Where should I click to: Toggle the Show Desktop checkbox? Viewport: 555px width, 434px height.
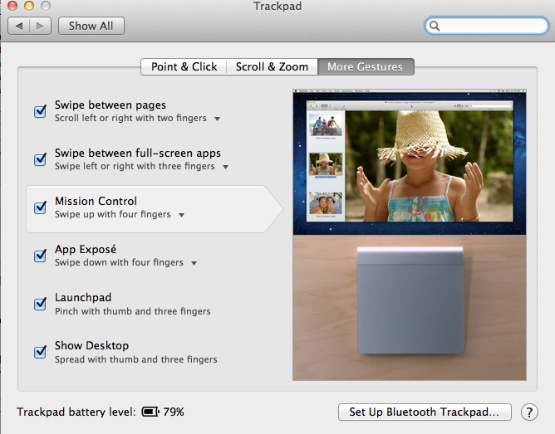pyautogui.click(x=40, y=351)
